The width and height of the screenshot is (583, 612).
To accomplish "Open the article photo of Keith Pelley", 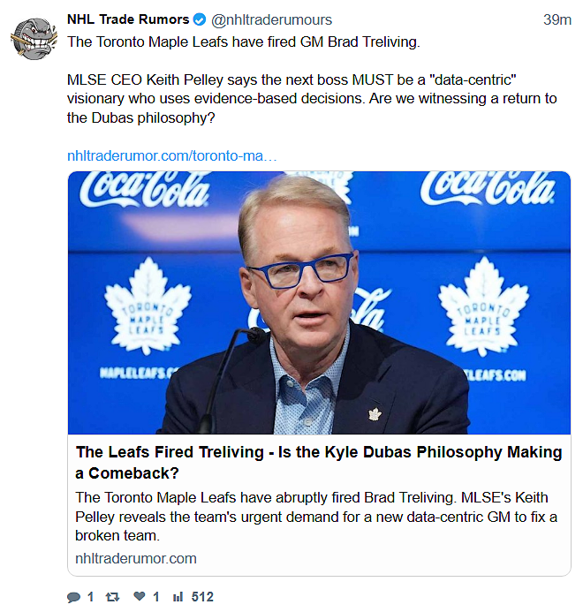I will (319, 302).
